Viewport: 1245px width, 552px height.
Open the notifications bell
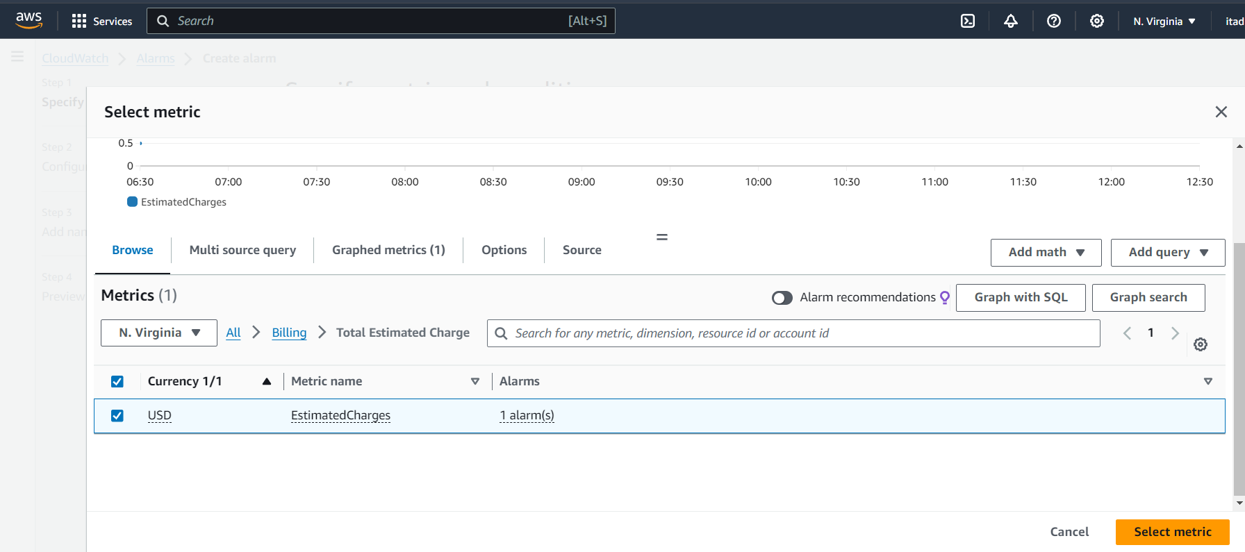tap(1011, 21)
